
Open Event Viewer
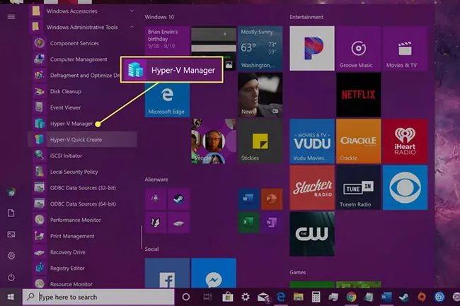pyautogui.click(x=82, y=107)
